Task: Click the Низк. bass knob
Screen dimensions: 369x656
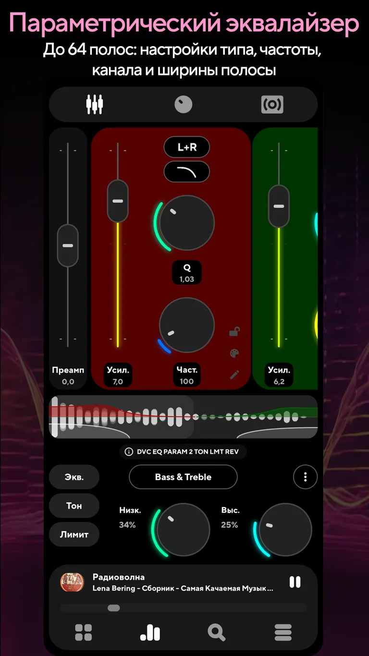Action: [x=183, y=530]
